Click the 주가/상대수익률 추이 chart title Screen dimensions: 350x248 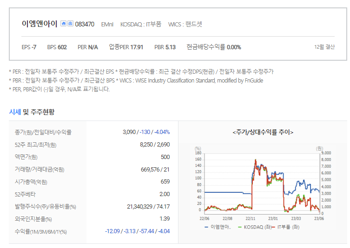coord(263,132)
